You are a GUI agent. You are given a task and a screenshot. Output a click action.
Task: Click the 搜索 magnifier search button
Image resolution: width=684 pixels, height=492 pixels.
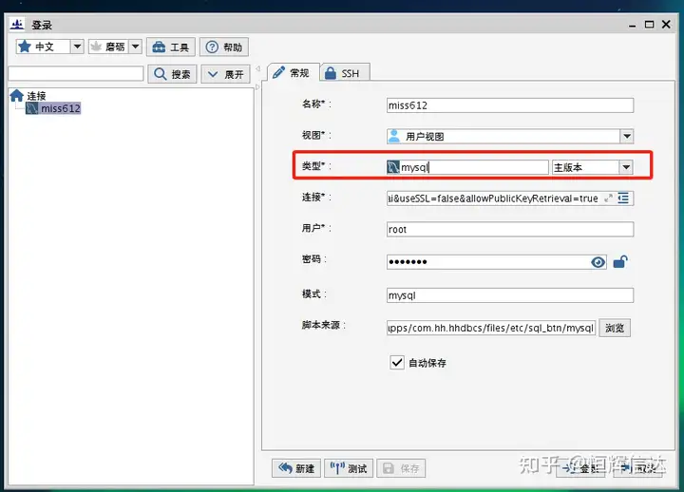click(172, 74)
